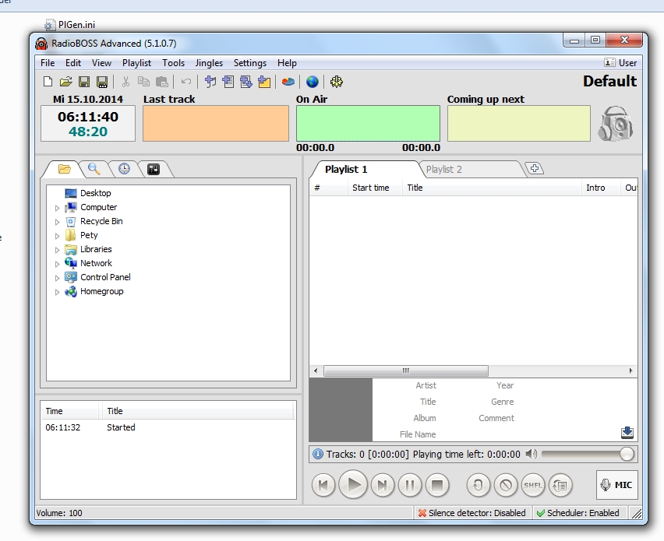This screenshot has height=541, width=664.
Task: Click the Scheduler: Enabled status
Action: 578,513
